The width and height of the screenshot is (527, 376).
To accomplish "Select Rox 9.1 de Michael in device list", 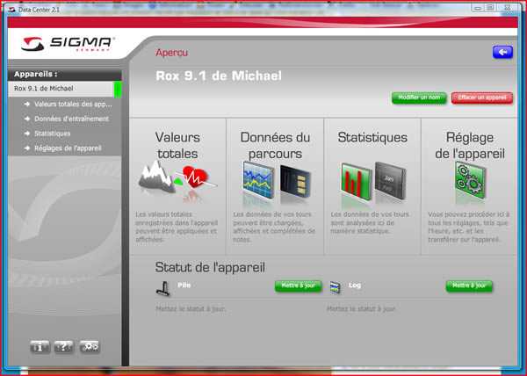I will (x=64, y=89).
